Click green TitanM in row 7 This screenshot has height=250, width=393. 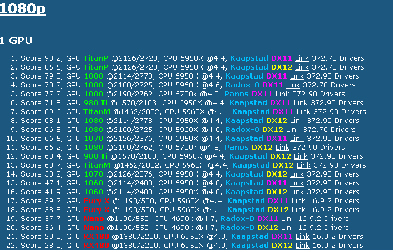coord(97,112)
